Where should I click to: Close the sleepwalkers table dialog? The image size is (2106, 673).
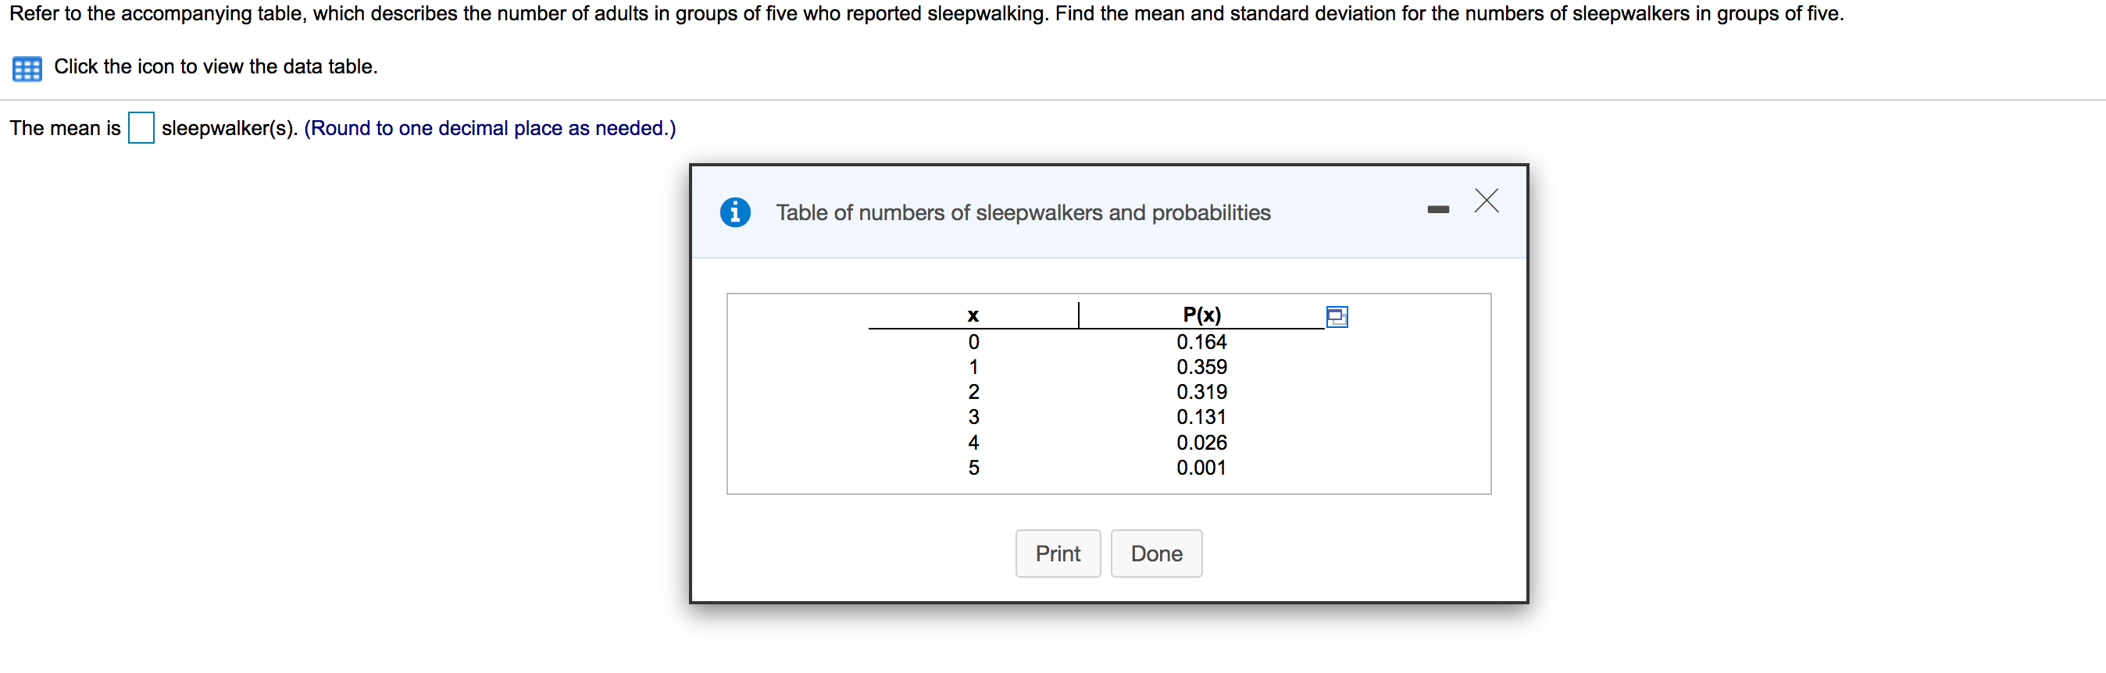point(1487,200)
